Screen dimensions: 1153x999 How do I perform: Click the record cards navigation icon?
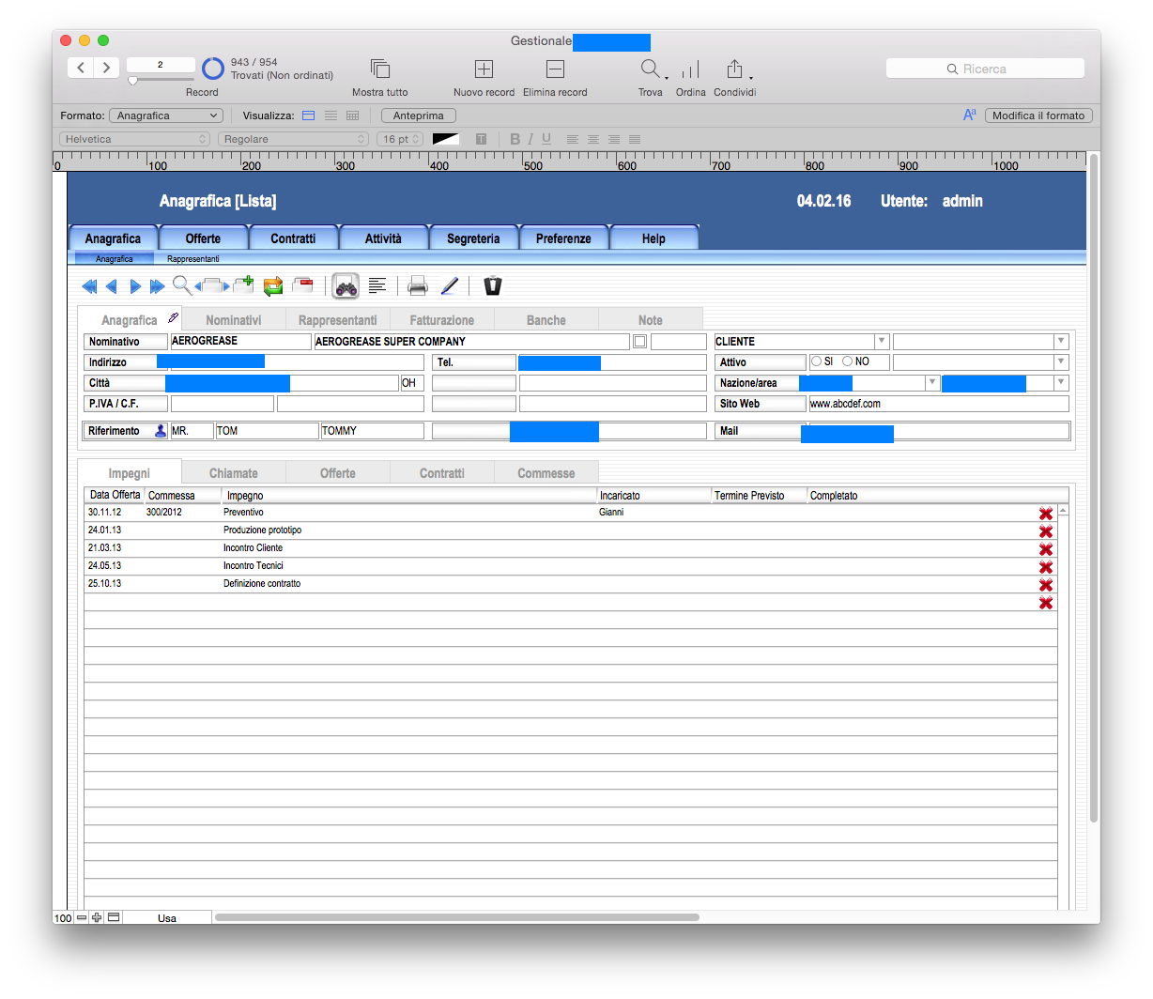(x=212, y=286)
